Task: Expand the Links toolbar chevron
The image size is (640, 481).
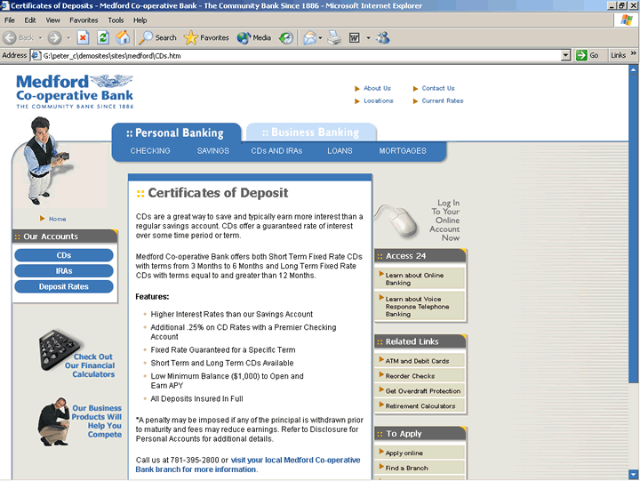Action: (633, 54)
